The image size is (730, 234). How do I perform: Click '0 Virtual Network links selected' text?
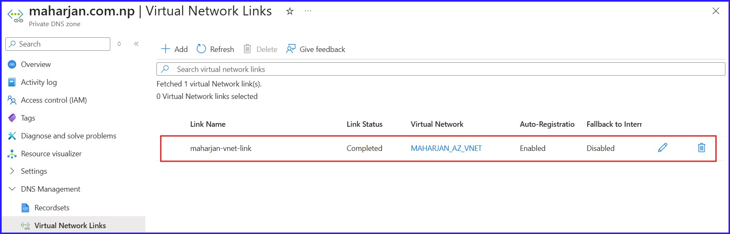(207, 96)
